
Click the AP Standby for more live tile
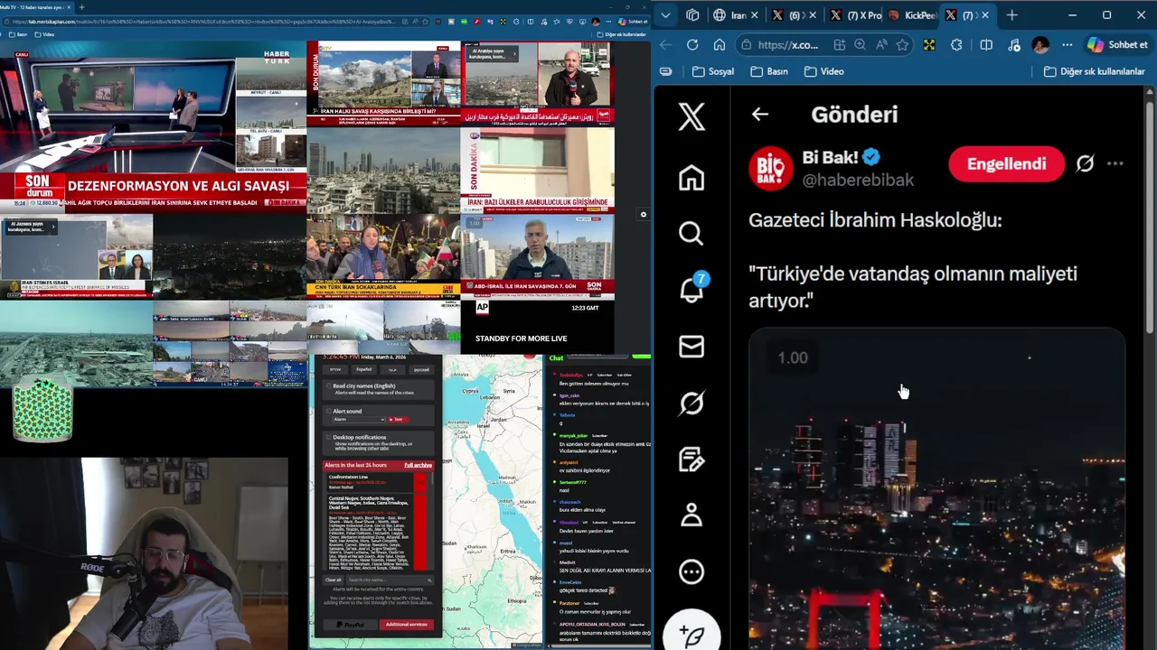538,327
